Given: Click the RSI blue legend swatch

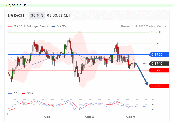Looking at the screenshot, I should click(x=10, y=93).
